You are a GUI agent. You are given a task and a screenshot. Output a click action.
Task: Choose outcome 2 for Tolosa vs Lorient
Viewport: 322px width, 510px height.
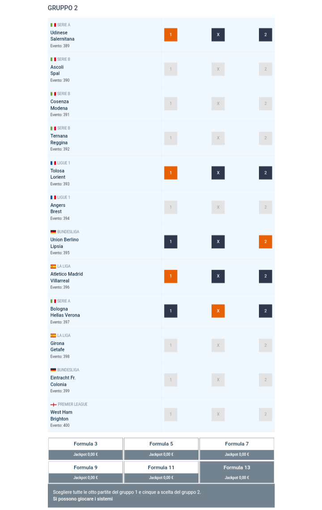click(265, 173)
